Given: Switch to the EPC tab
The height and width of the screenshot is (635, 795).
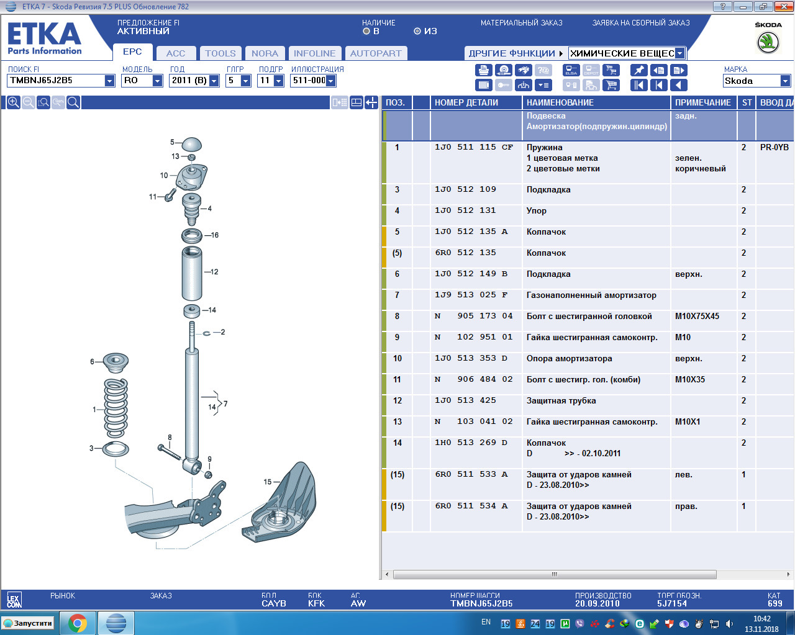Looking at the screenshot, I should click(132, 52).
